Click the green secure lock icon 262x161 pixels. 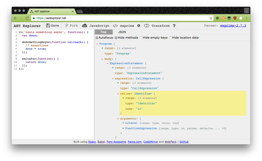34,18
